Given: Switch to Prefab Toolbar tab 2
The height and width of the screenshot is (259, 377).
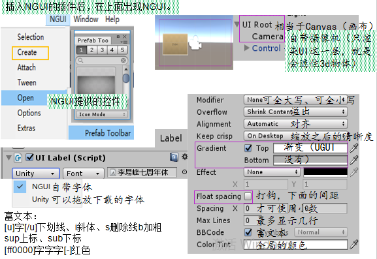Looking at the screenshot, I should pyautogui.click(x=91, y=50).
